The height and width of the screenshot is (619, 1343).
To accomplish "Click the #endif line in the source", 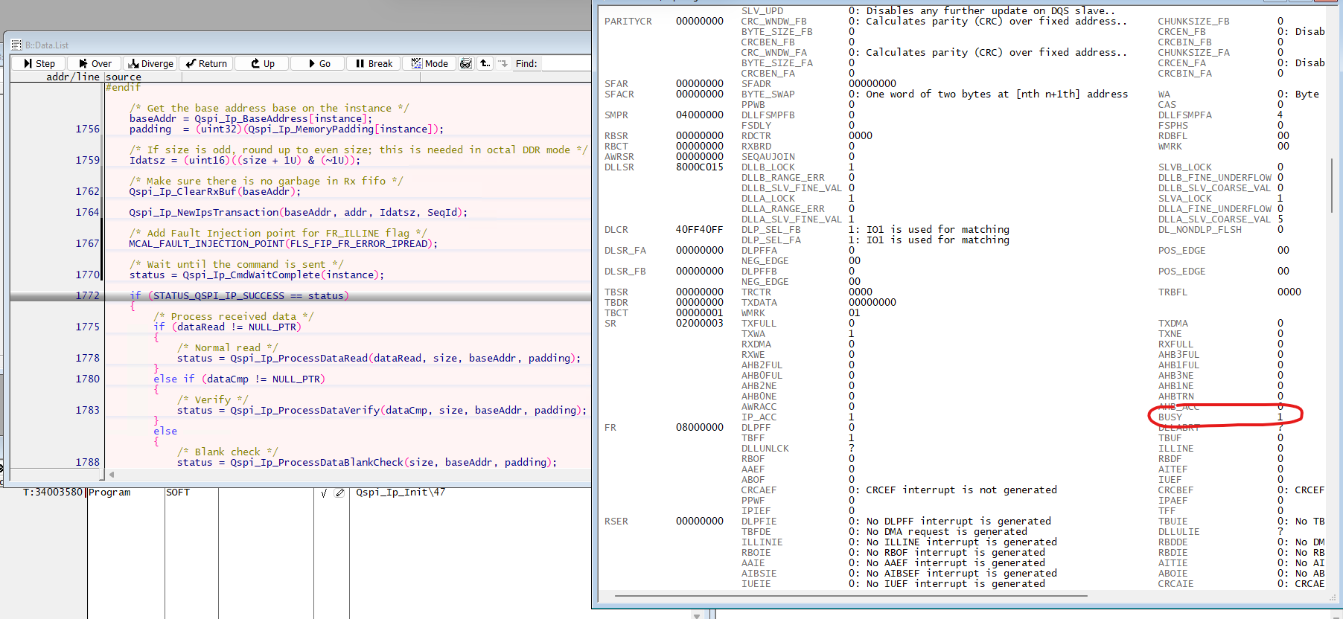I will (123, 87).
